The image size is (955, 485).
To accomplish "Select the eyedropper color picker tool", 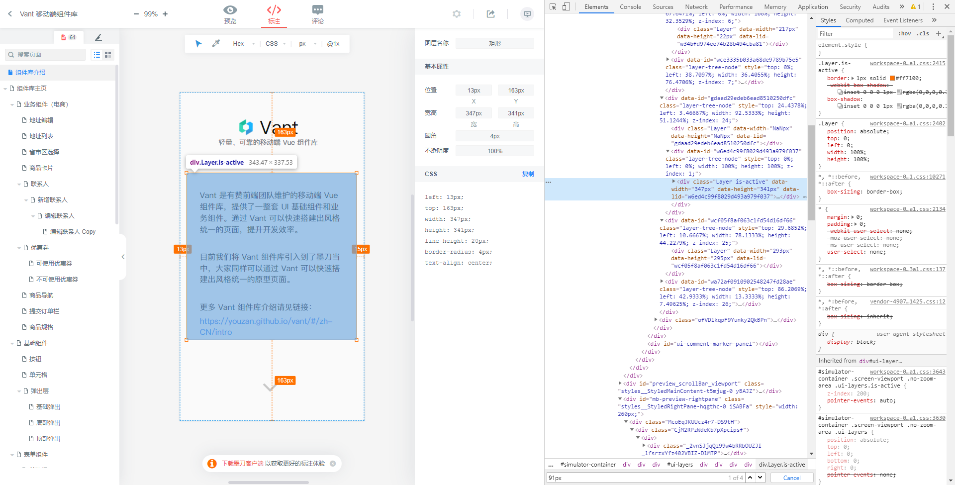I will coord(216,44).
